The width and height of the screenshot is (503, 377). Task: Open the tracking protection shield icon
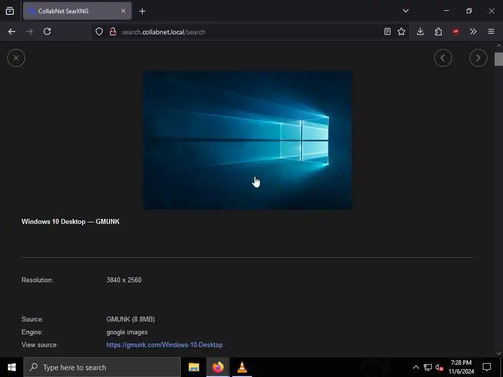point(99,32)
